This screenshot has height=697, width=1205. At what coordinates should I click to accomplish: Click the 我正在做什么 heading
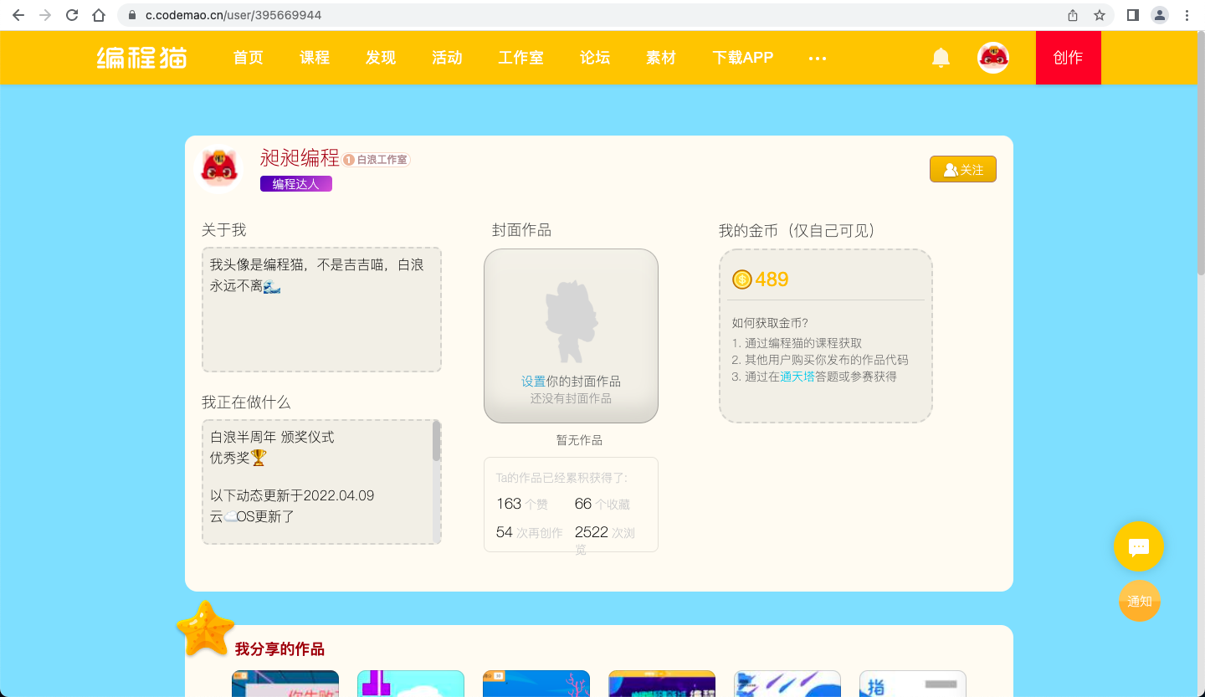(x=246, y=402)
